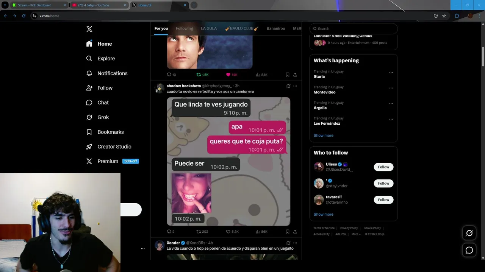Viewport: 485px width, 272px height.
Task: Open Chat from the sidebar
Action: [x=97, y=103]
